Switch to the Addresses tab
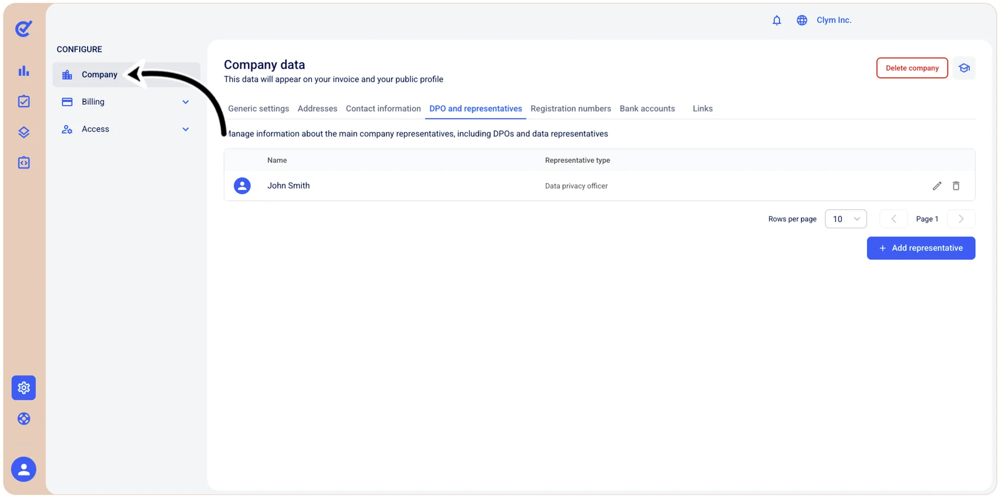 coord(317,108)
